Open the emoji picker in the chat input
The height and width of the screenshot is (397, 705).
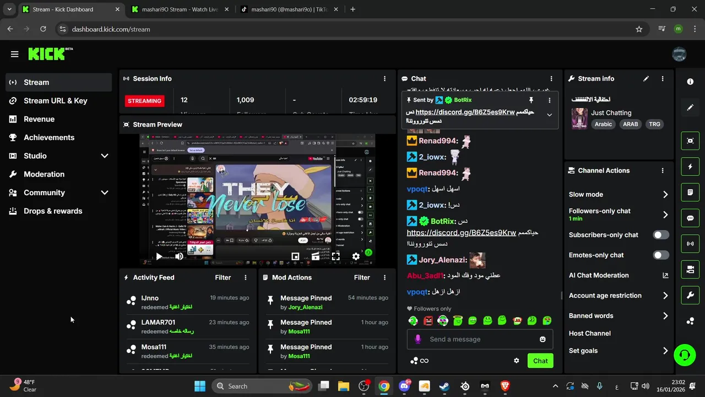[543, 339]
